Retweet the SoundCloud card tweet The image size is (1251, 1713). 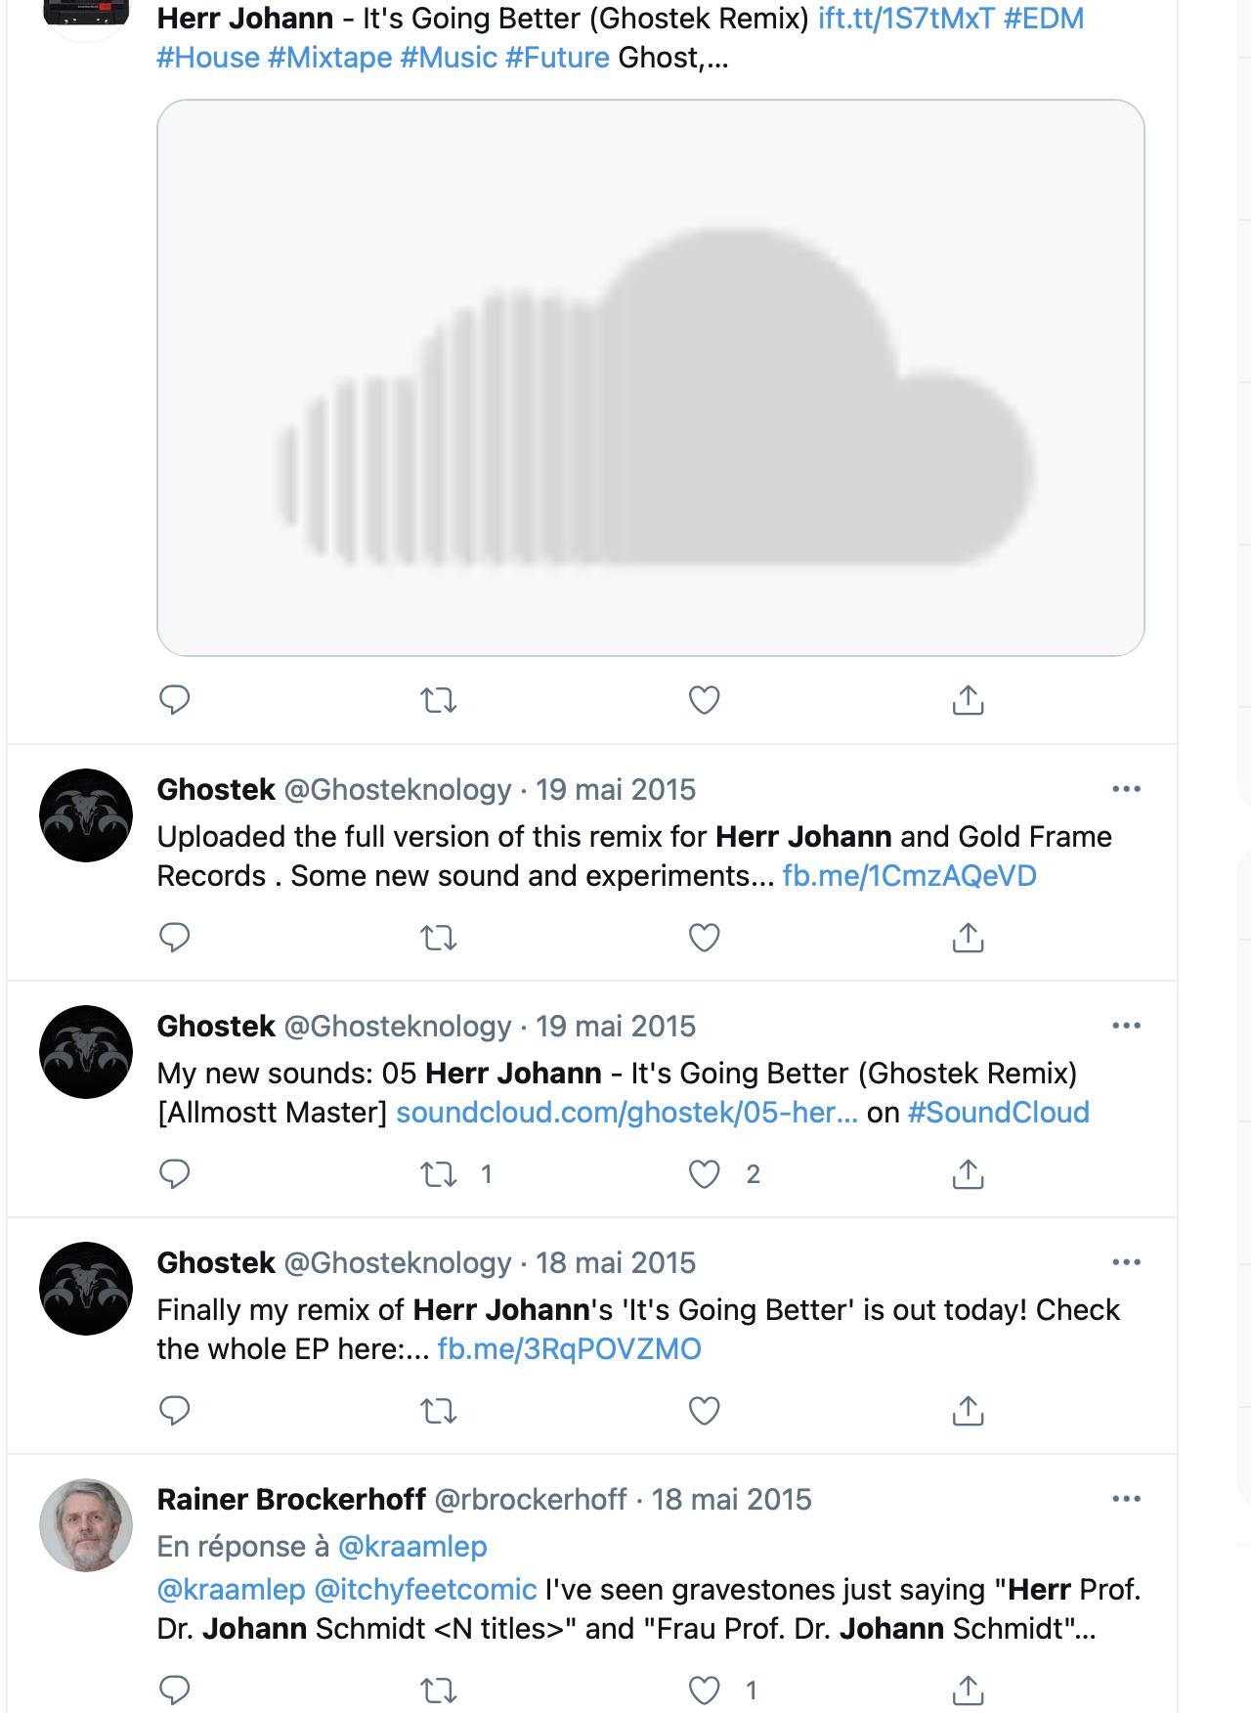[439, 700]
